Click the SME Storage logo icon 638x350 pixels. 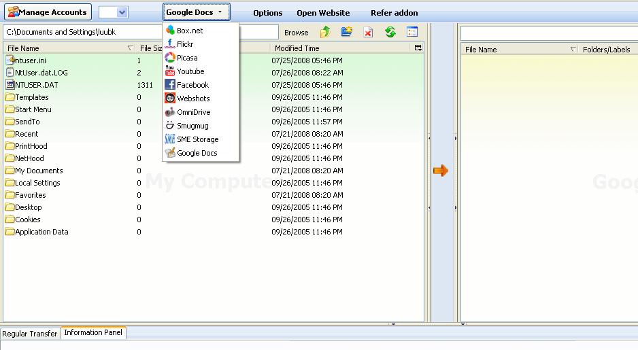170,139
